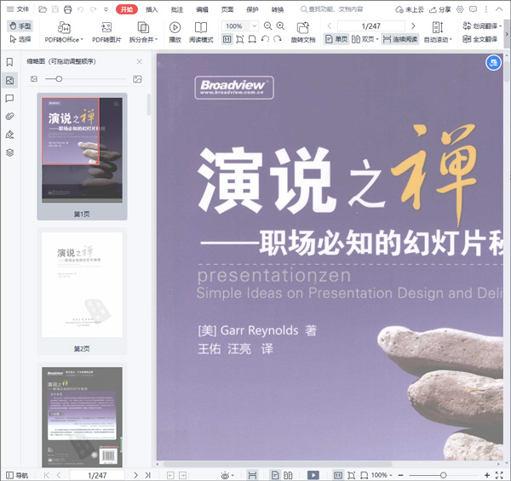This screenshot has height=481, width=511.
Task: Click the 未上云 cloud status button
Action: pos(410,9)
